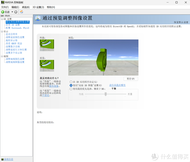The image size is (190, 162).
Task: Click the Forward arrow icon in toolbar
Action: tap(16, 12)
